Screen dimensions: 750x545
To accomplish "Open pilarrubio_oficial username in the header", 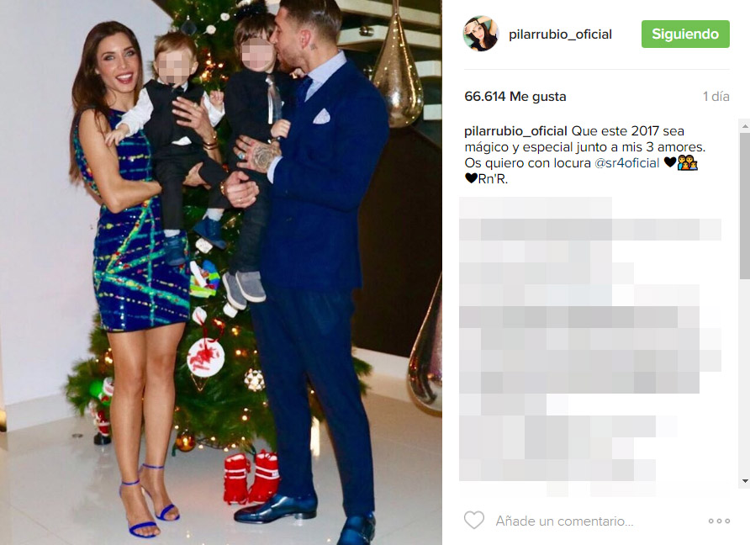I will tap(560, 34).
